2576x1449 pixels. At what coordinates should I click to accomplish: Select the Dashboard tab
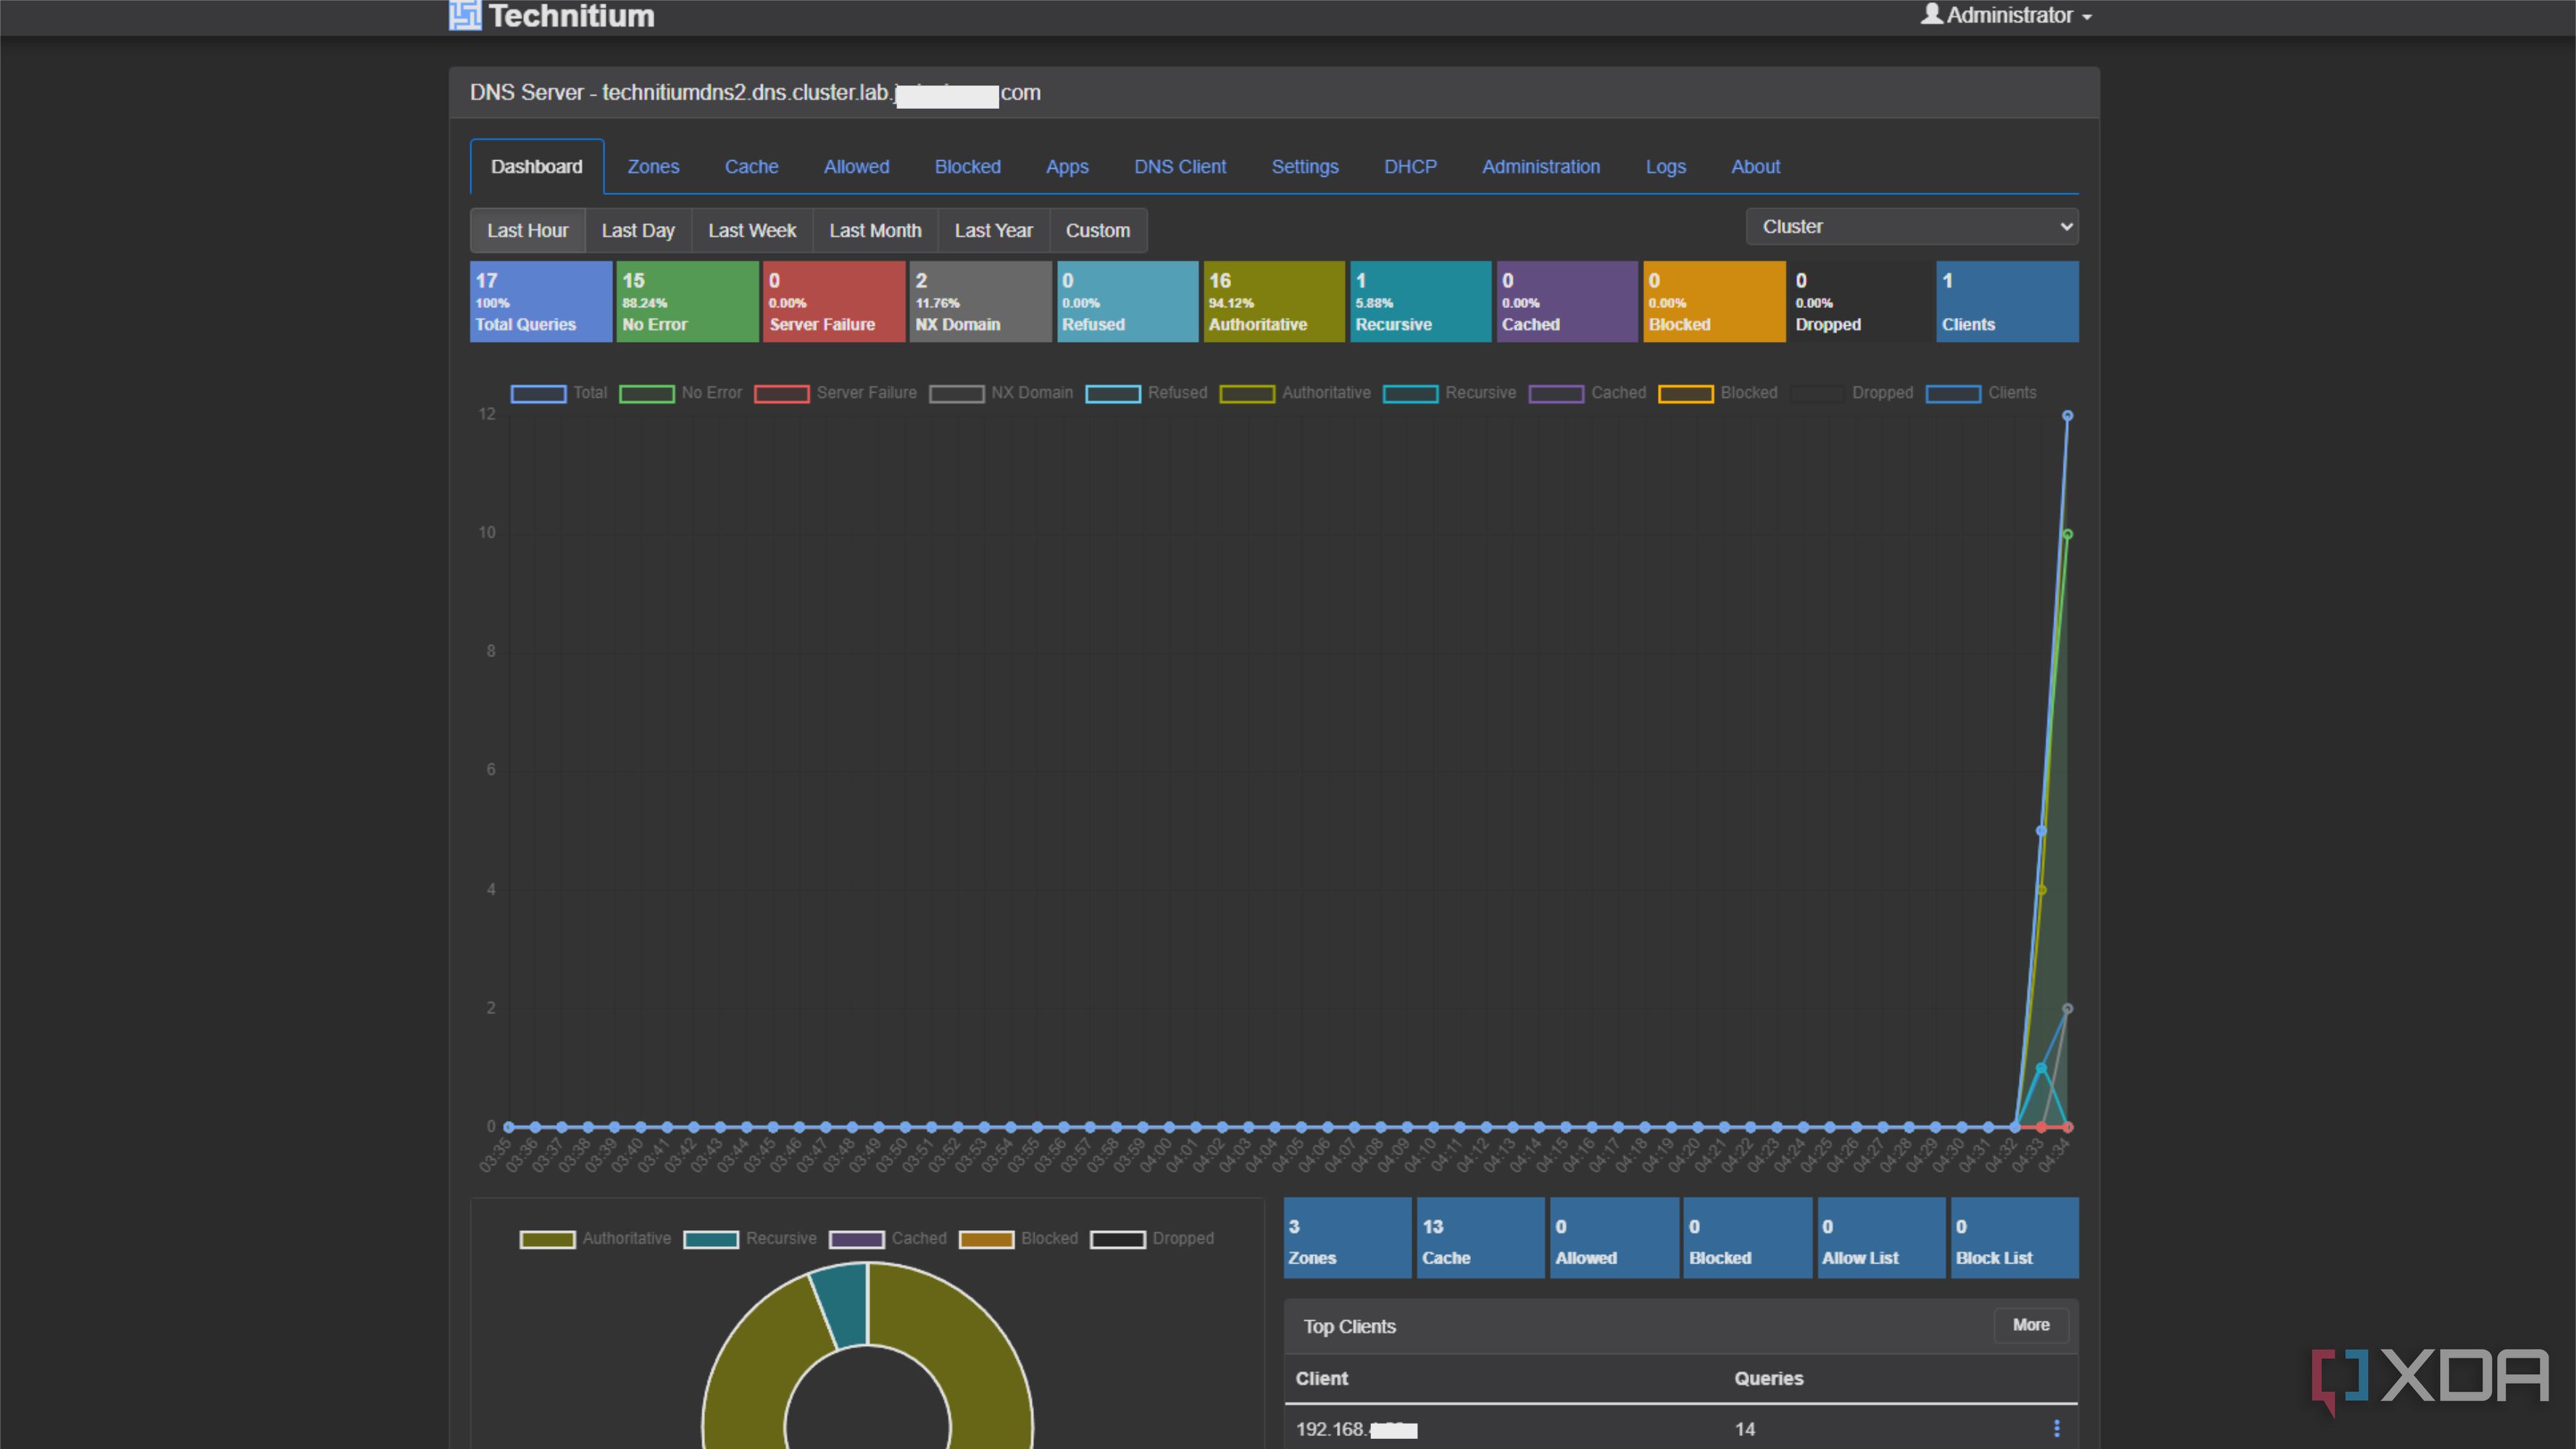tap(536, 167)
